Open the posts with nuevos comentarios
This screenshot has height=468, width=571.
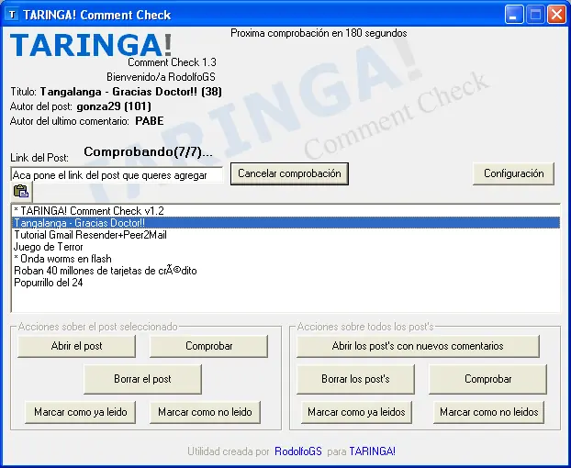(418, 346)
